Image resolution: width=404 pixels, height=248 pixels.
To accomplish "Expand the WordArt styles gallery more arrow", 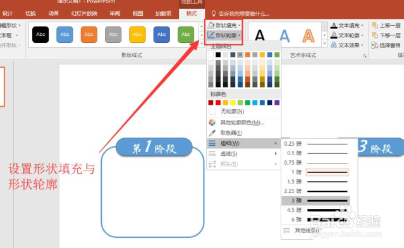I will point(324,44).
